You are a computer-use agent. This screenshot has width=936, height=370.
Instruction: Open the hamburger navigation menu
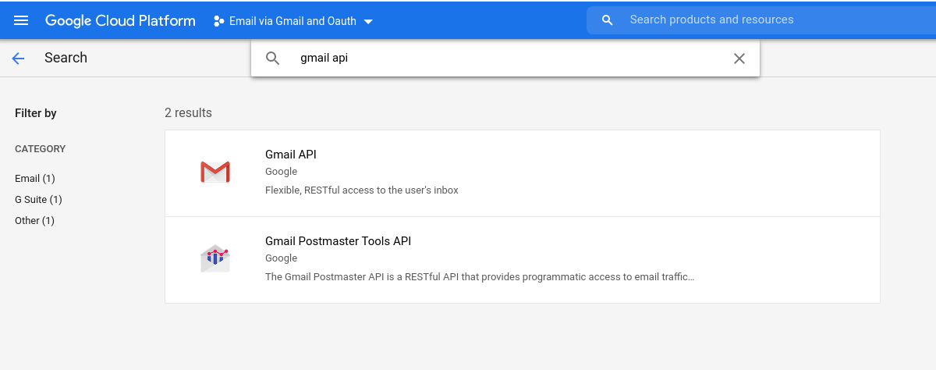tap(21, 20)
